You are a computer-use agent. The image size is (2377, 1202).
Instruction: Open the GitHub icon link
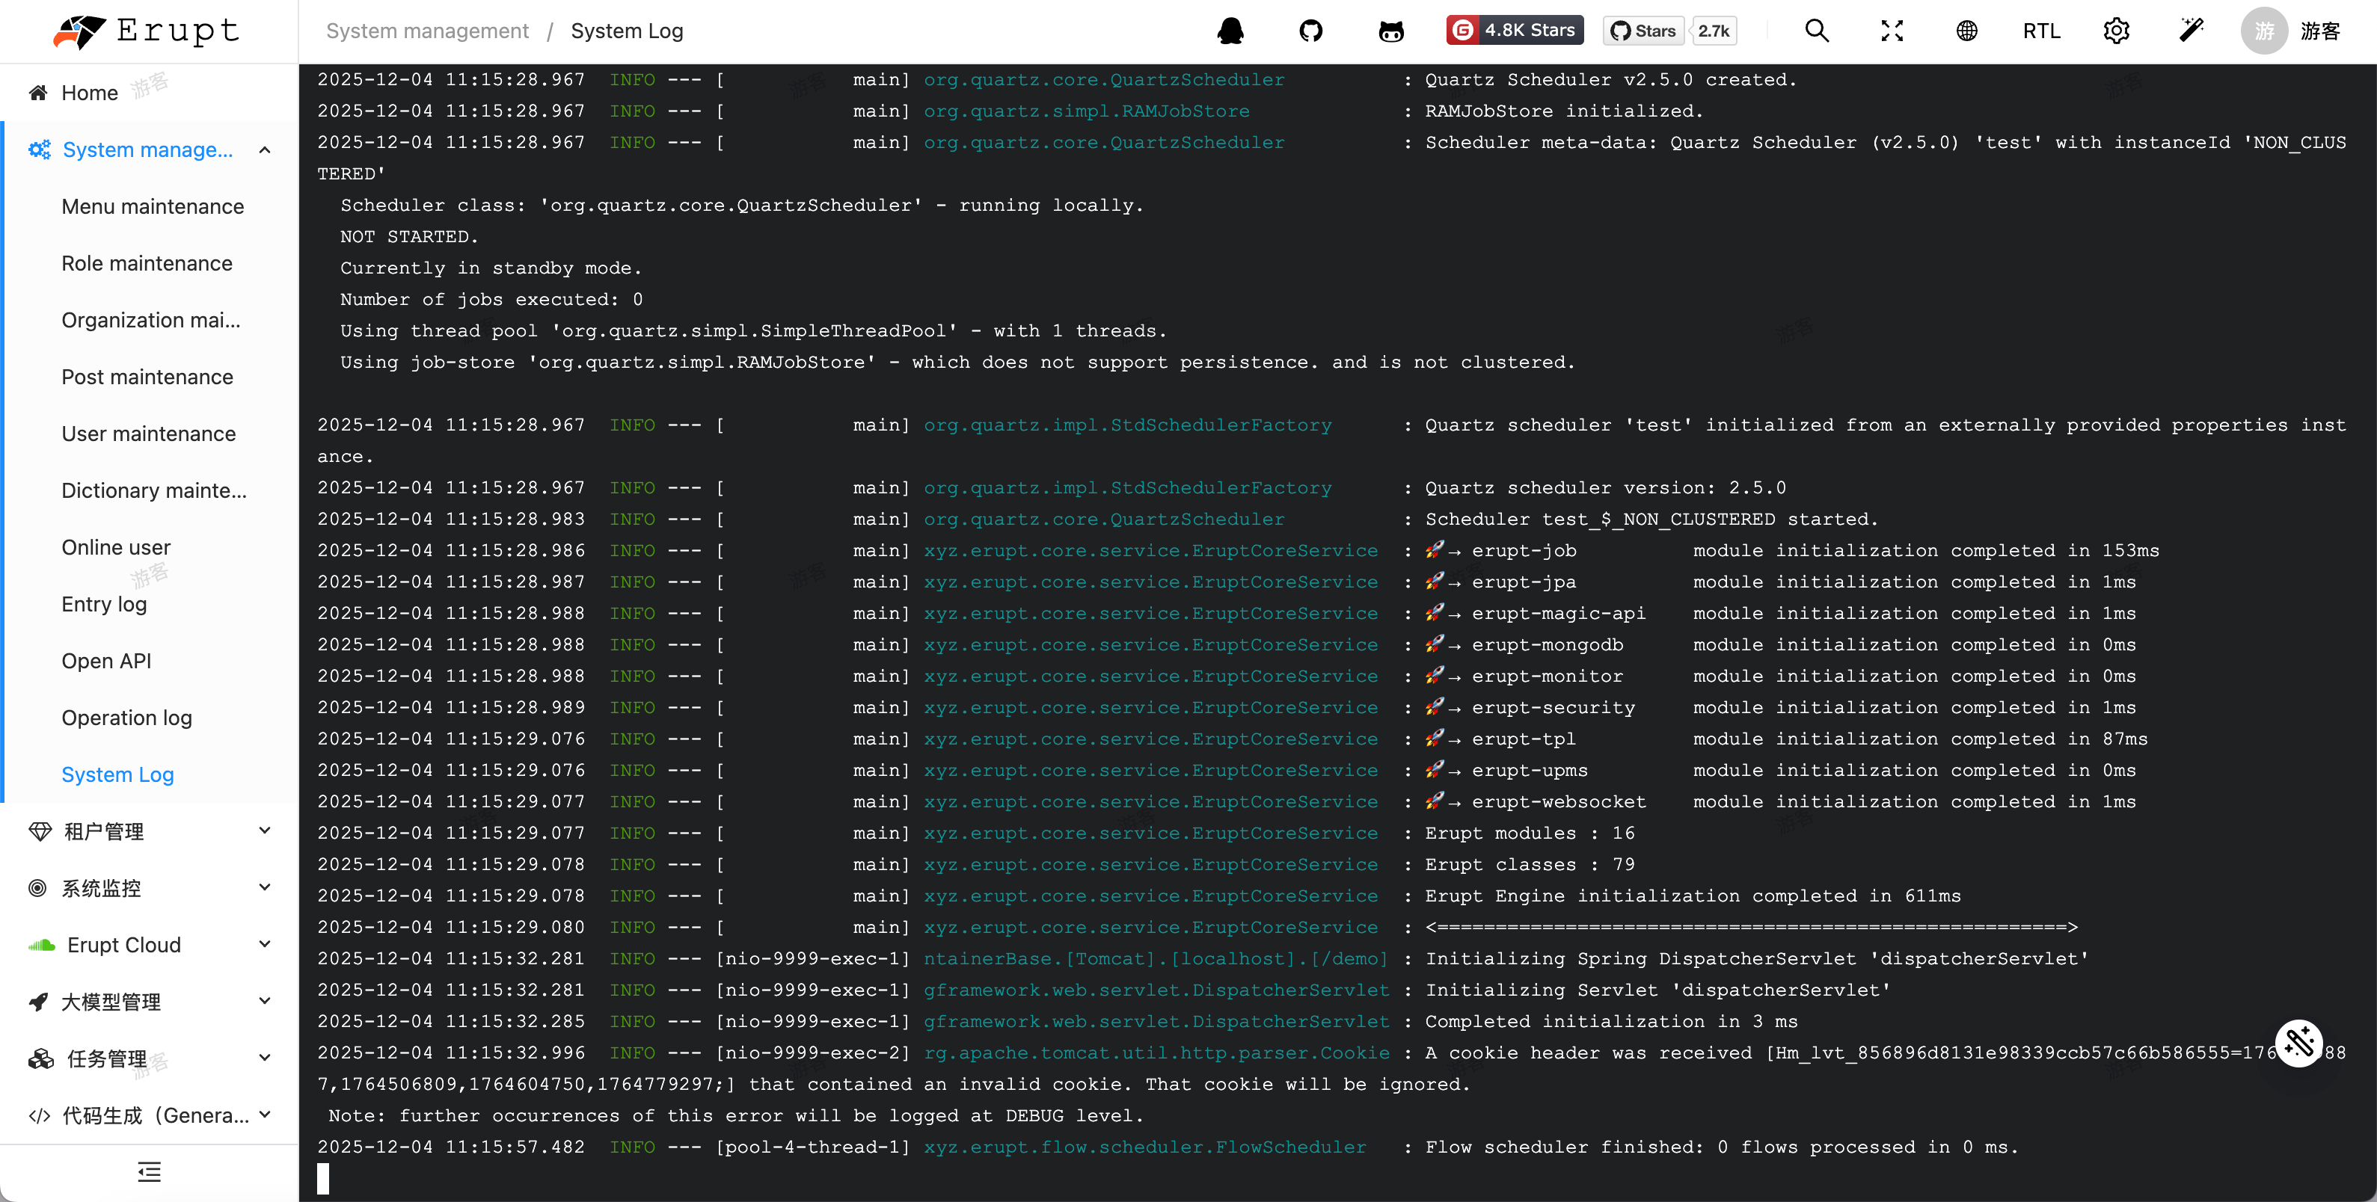tap(1310, 31)
